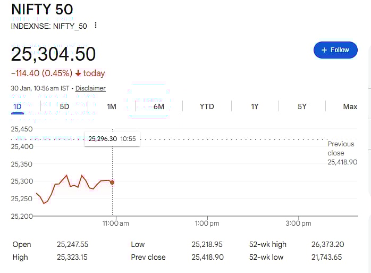
Task: Click the red data point on chart
Action: (112, 183)
